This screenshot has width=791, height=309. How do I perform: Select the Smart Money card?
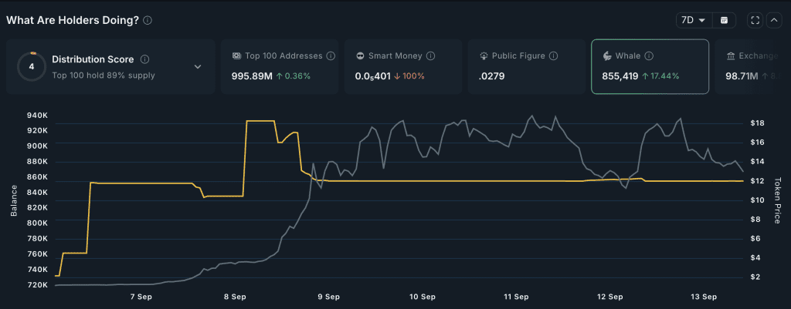point(402,66)
